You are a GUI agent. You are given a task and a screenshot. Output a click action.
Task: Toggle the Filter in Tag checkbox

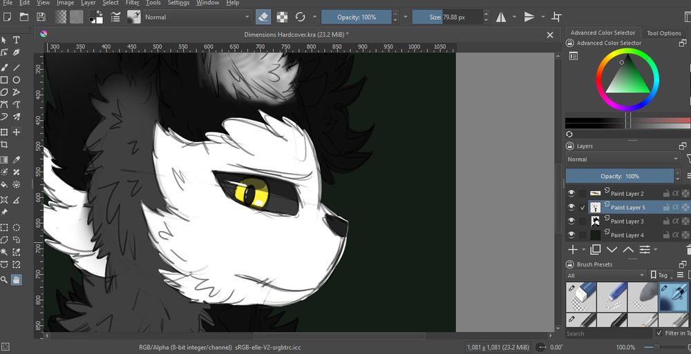(x=659, y=333)
